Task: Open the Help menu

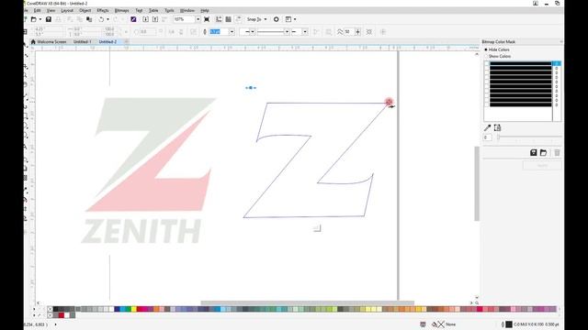Action: click(204, 10)
